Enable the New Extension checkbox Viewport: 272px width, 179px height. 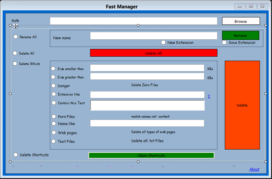point(163,43)
